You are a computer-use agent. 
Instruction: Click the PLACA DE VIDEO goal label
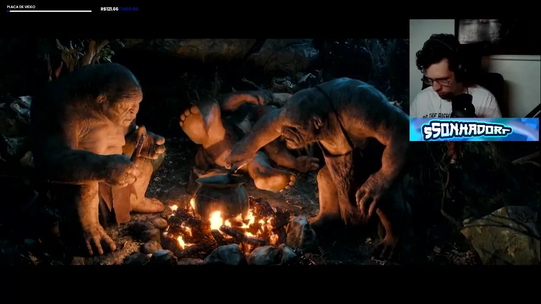(21, 7)
